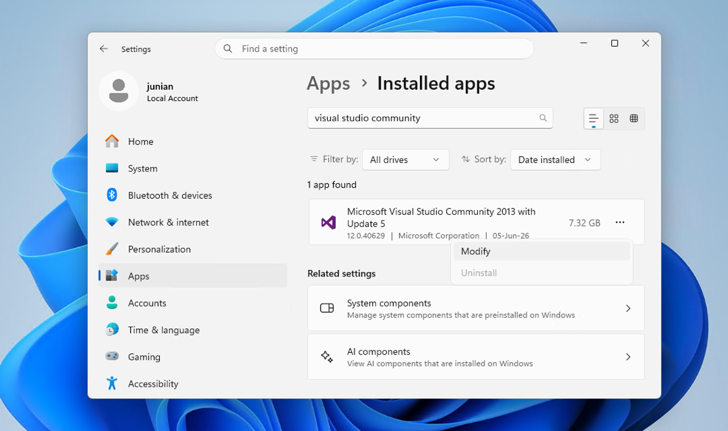Image resolution: width=728 pixels, height=431 pixels.
Task: Open Personalization settings
Action: coord(193,249)
